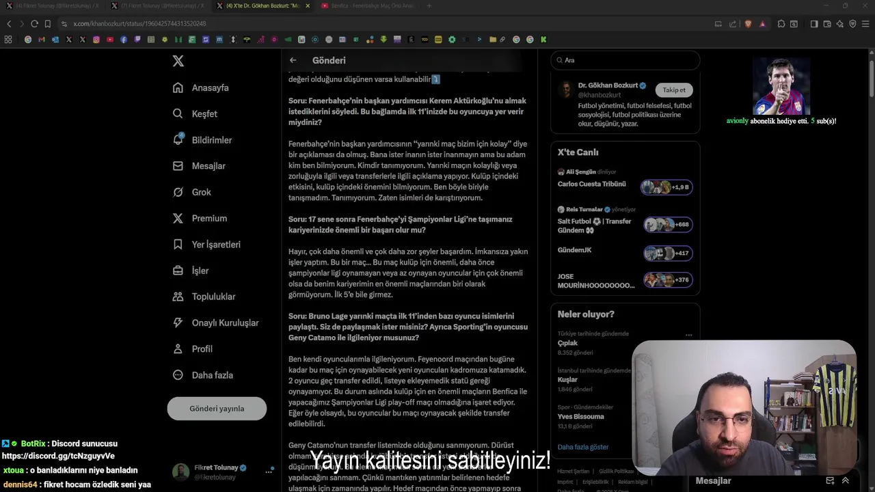Open Brave Rewards triangle icon
Image resolution: width=875 pixels, height=492 pixels.
762,24
